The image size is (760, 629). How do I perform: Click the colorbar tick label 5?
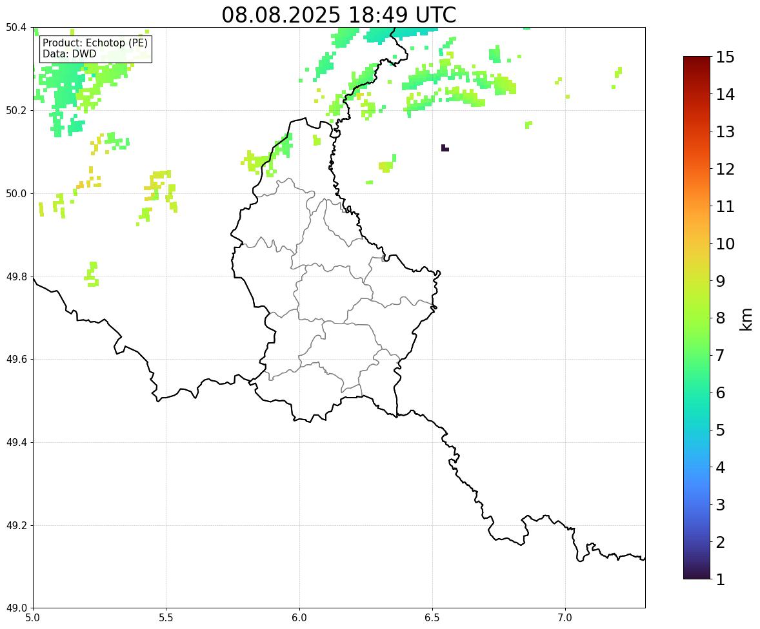(x=720, y=430)
